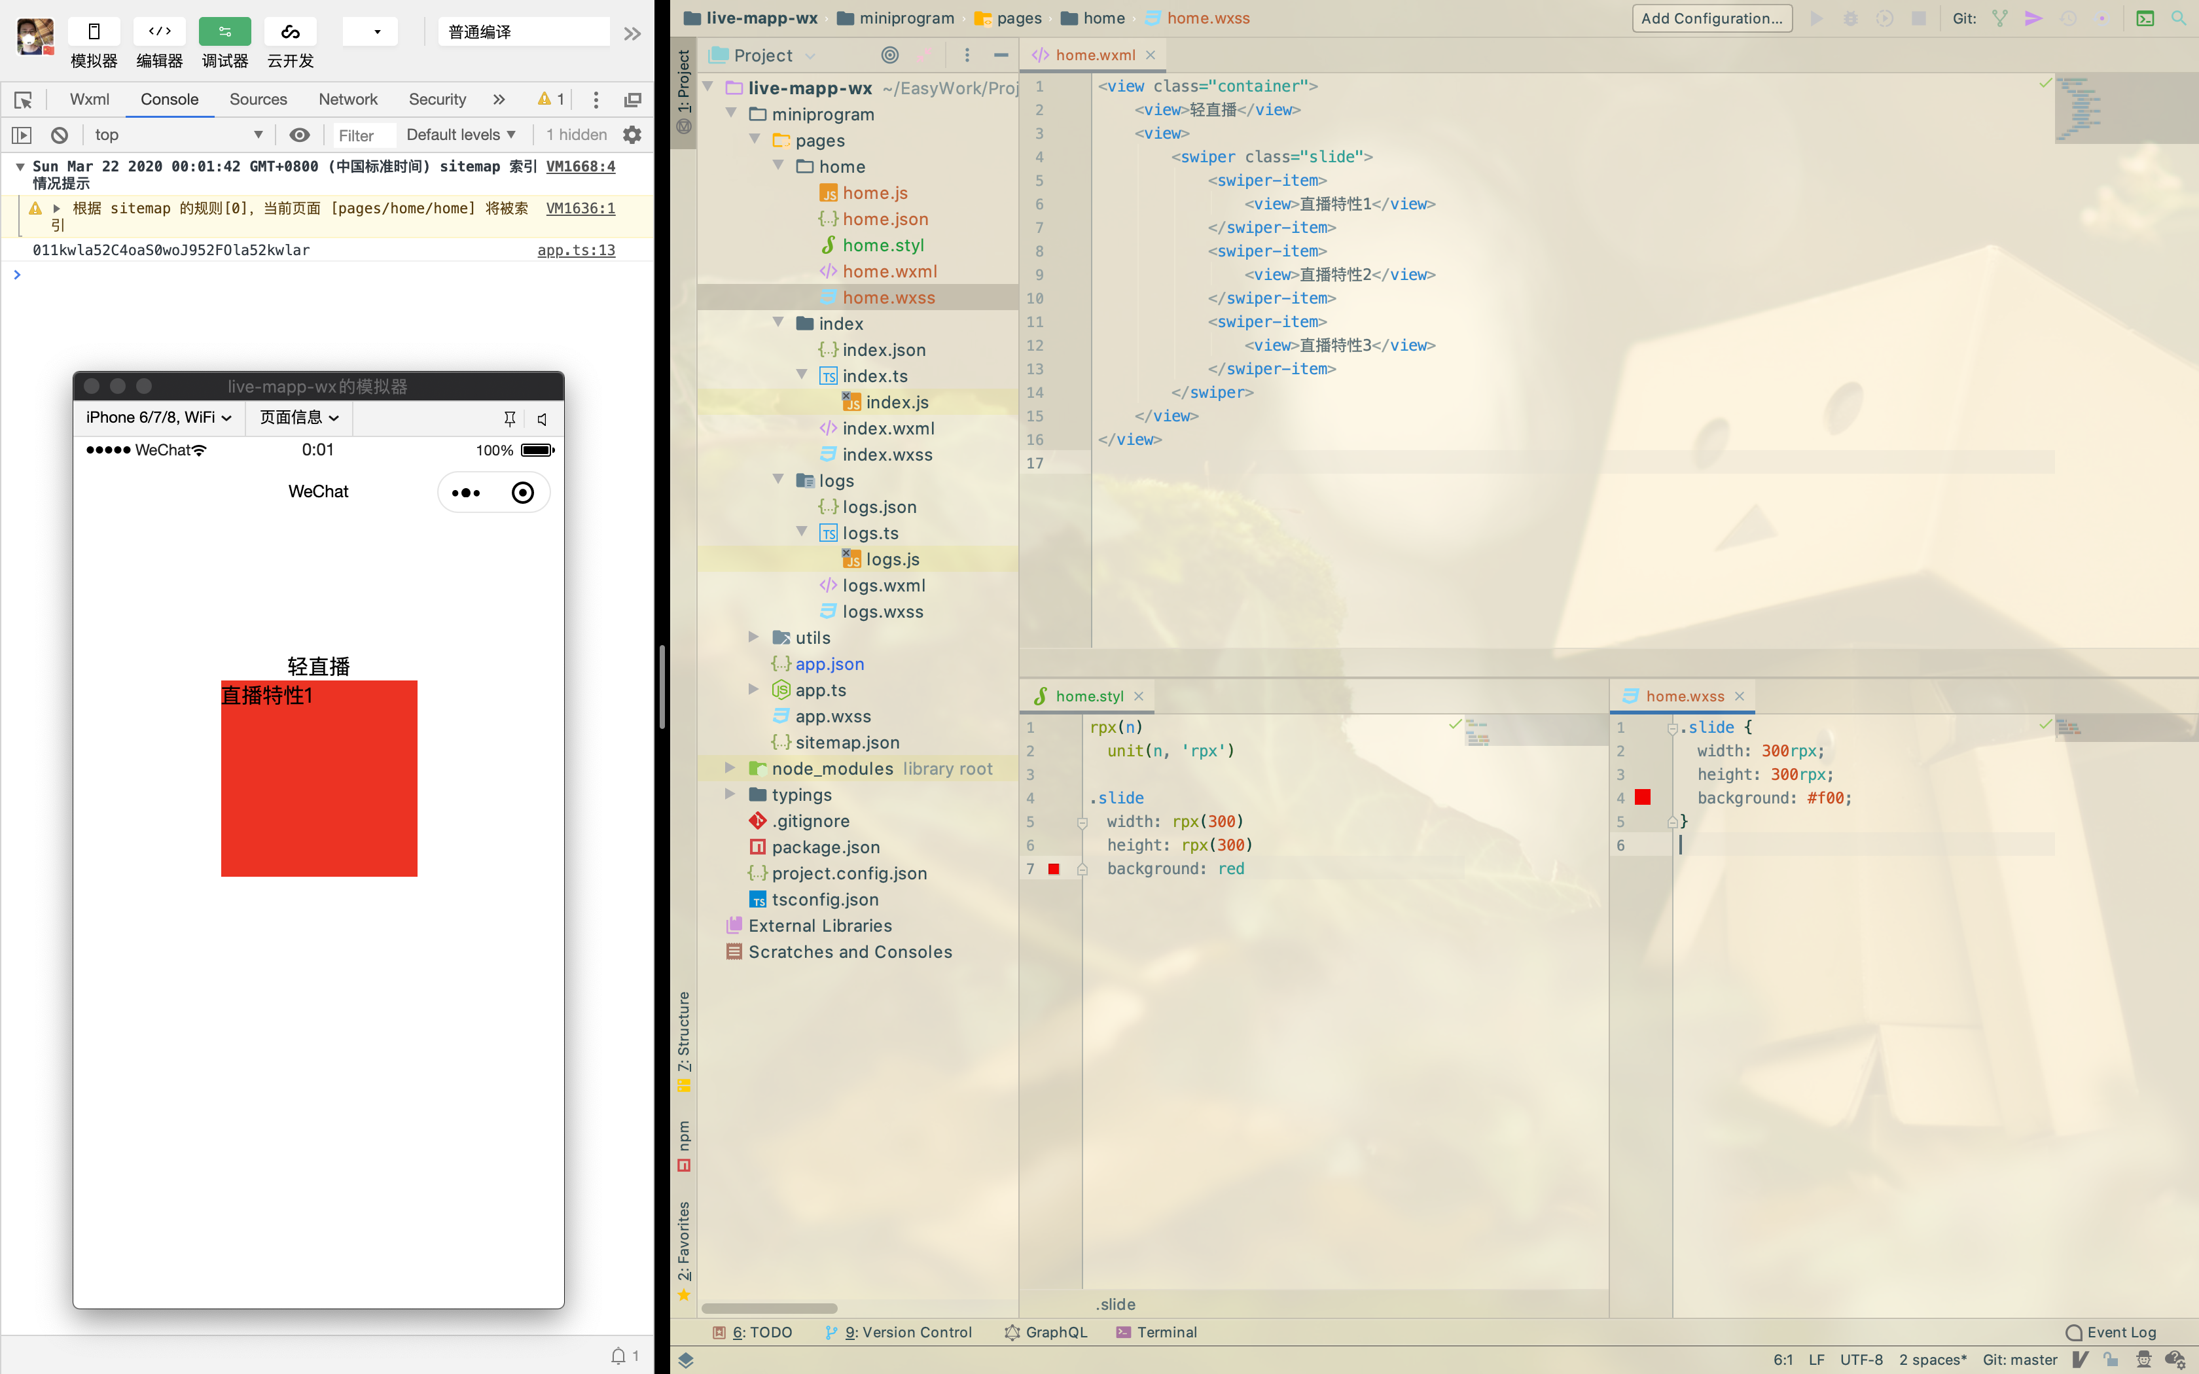Click the inspect element selector icon
2199x1374 pixels.
click(24, 100)
